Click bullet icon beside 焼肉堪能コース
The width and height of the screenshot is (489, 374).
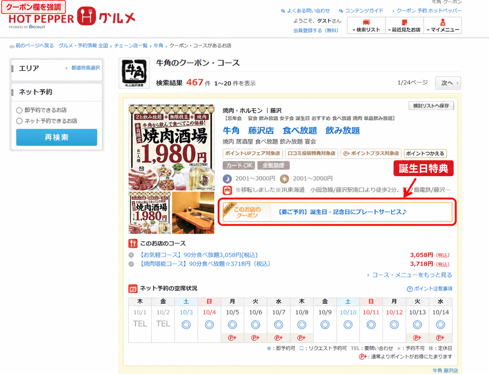coord(131,264)
